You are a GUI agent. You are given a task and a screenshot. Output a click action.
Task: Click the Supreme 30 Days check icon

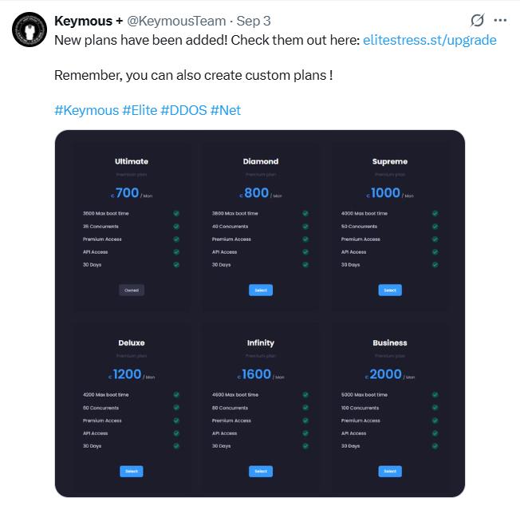coord(435,265)
